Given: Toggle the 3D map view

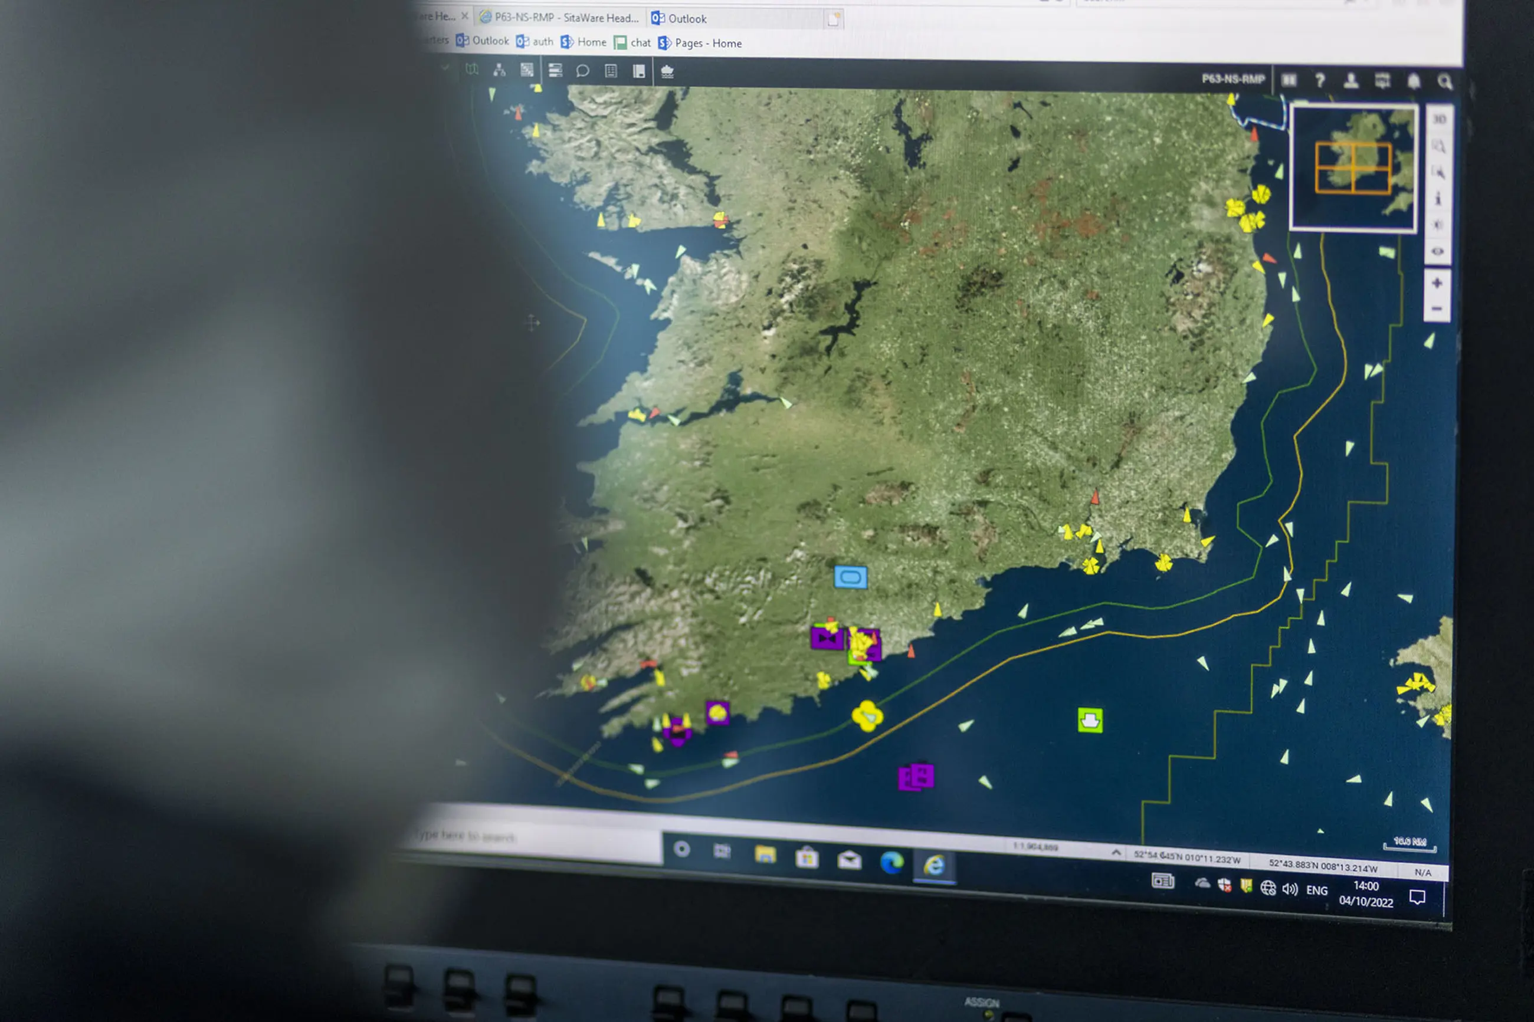Looking at the screenshot, I should pyautogui.click(x=1440, y=119).
